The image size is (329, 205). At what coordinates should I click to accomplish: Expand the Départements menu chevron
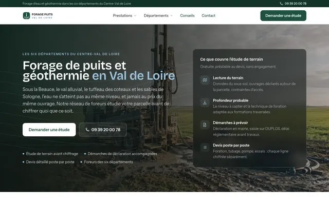pos(171,16)
